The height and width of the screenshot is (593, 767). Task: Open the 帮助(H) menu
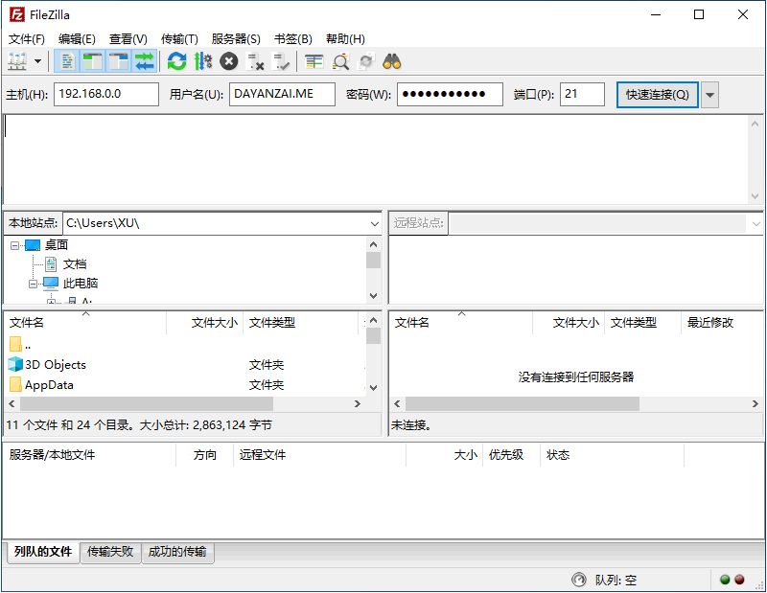click(345, 39)
